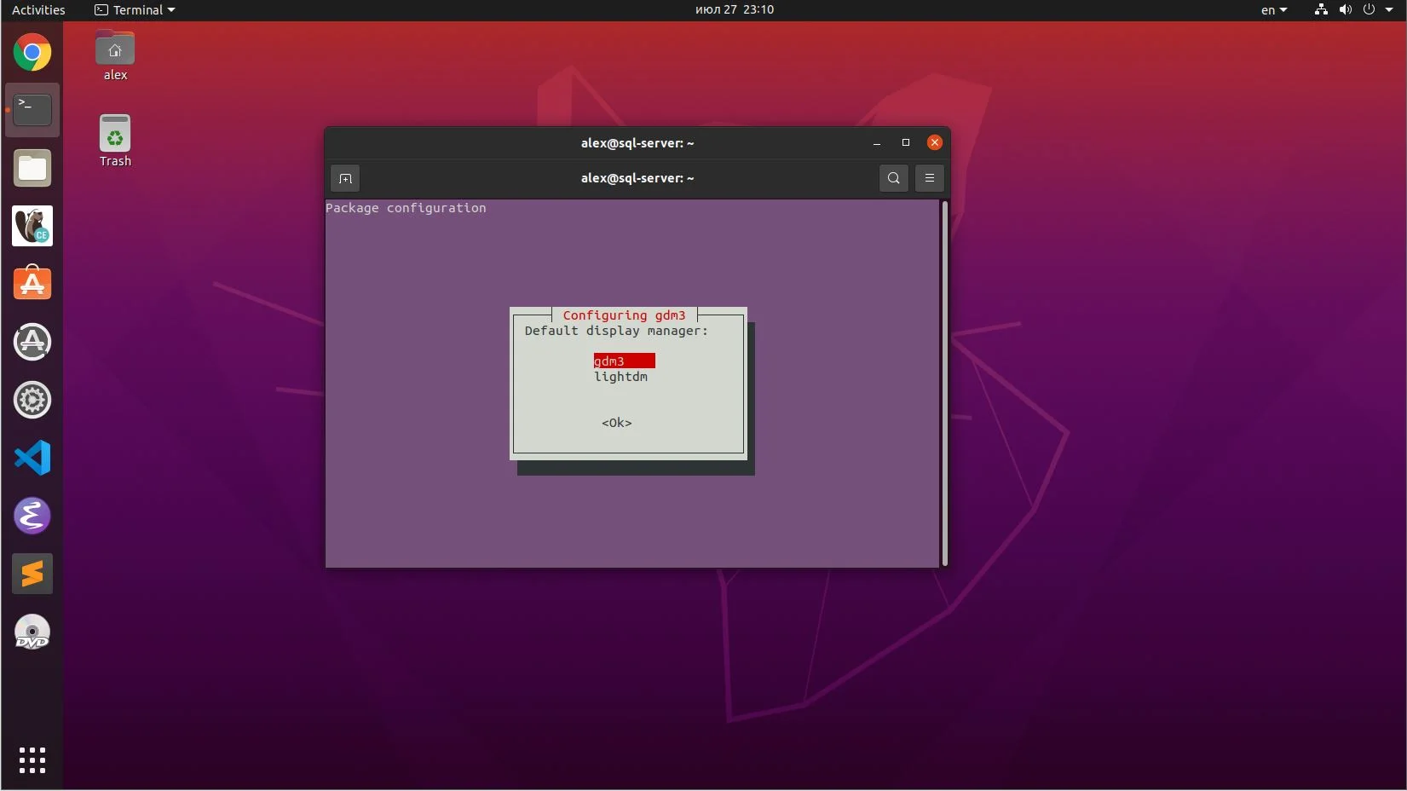Open the Activities overview
Screen dimensions: 1407x791
coord(38,10)
